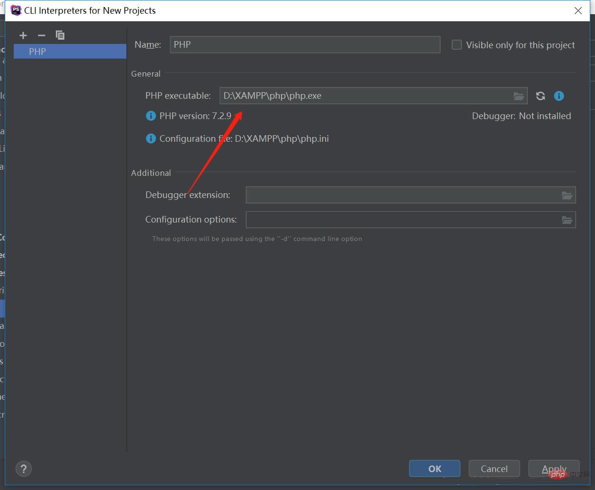Show phpinfo via blue info icon next to refresh
Viewport: 595px width, 490px height.
tap(559, 96)
